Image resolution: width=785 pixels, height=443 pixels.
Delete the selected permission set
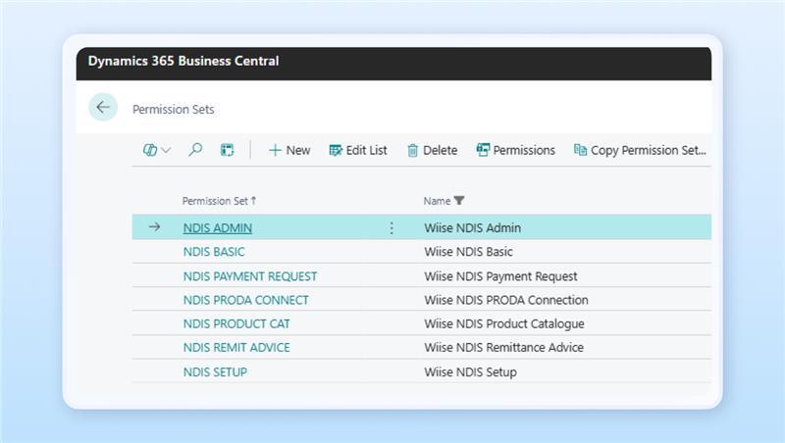point(432,150)
